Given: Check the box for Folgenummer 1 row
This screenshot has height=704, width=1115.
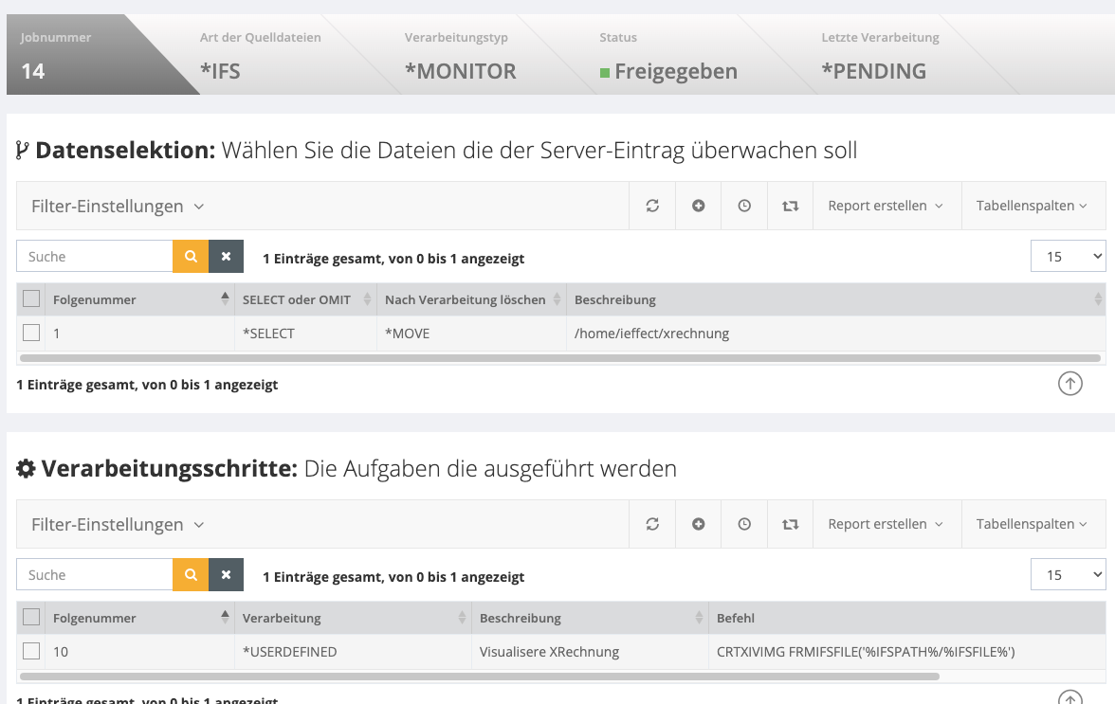Looking at the screenshot, I should click(31, 333).
